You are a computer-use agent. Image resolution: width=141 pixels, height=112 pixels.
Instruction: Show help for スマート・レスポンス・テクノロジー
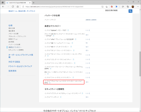[x=75, y=63]
